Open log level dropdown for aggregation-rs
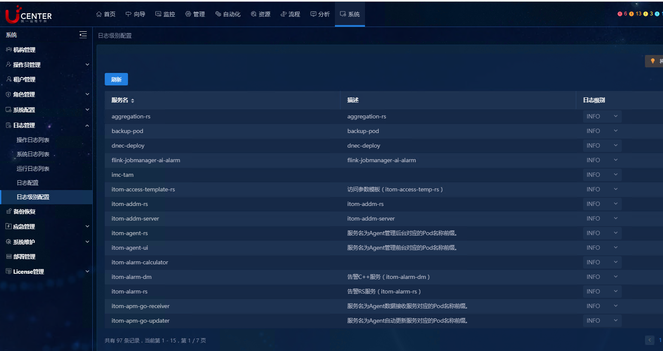The image size is (663, 351). click(x=602, y=116)
